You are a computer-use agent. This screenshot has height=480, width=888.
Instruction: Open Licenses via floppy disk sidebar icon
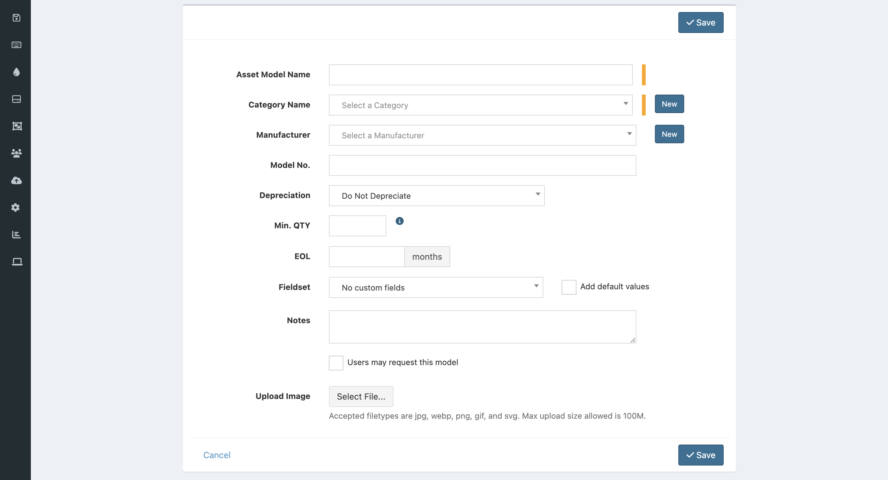[x=16, y=18]
